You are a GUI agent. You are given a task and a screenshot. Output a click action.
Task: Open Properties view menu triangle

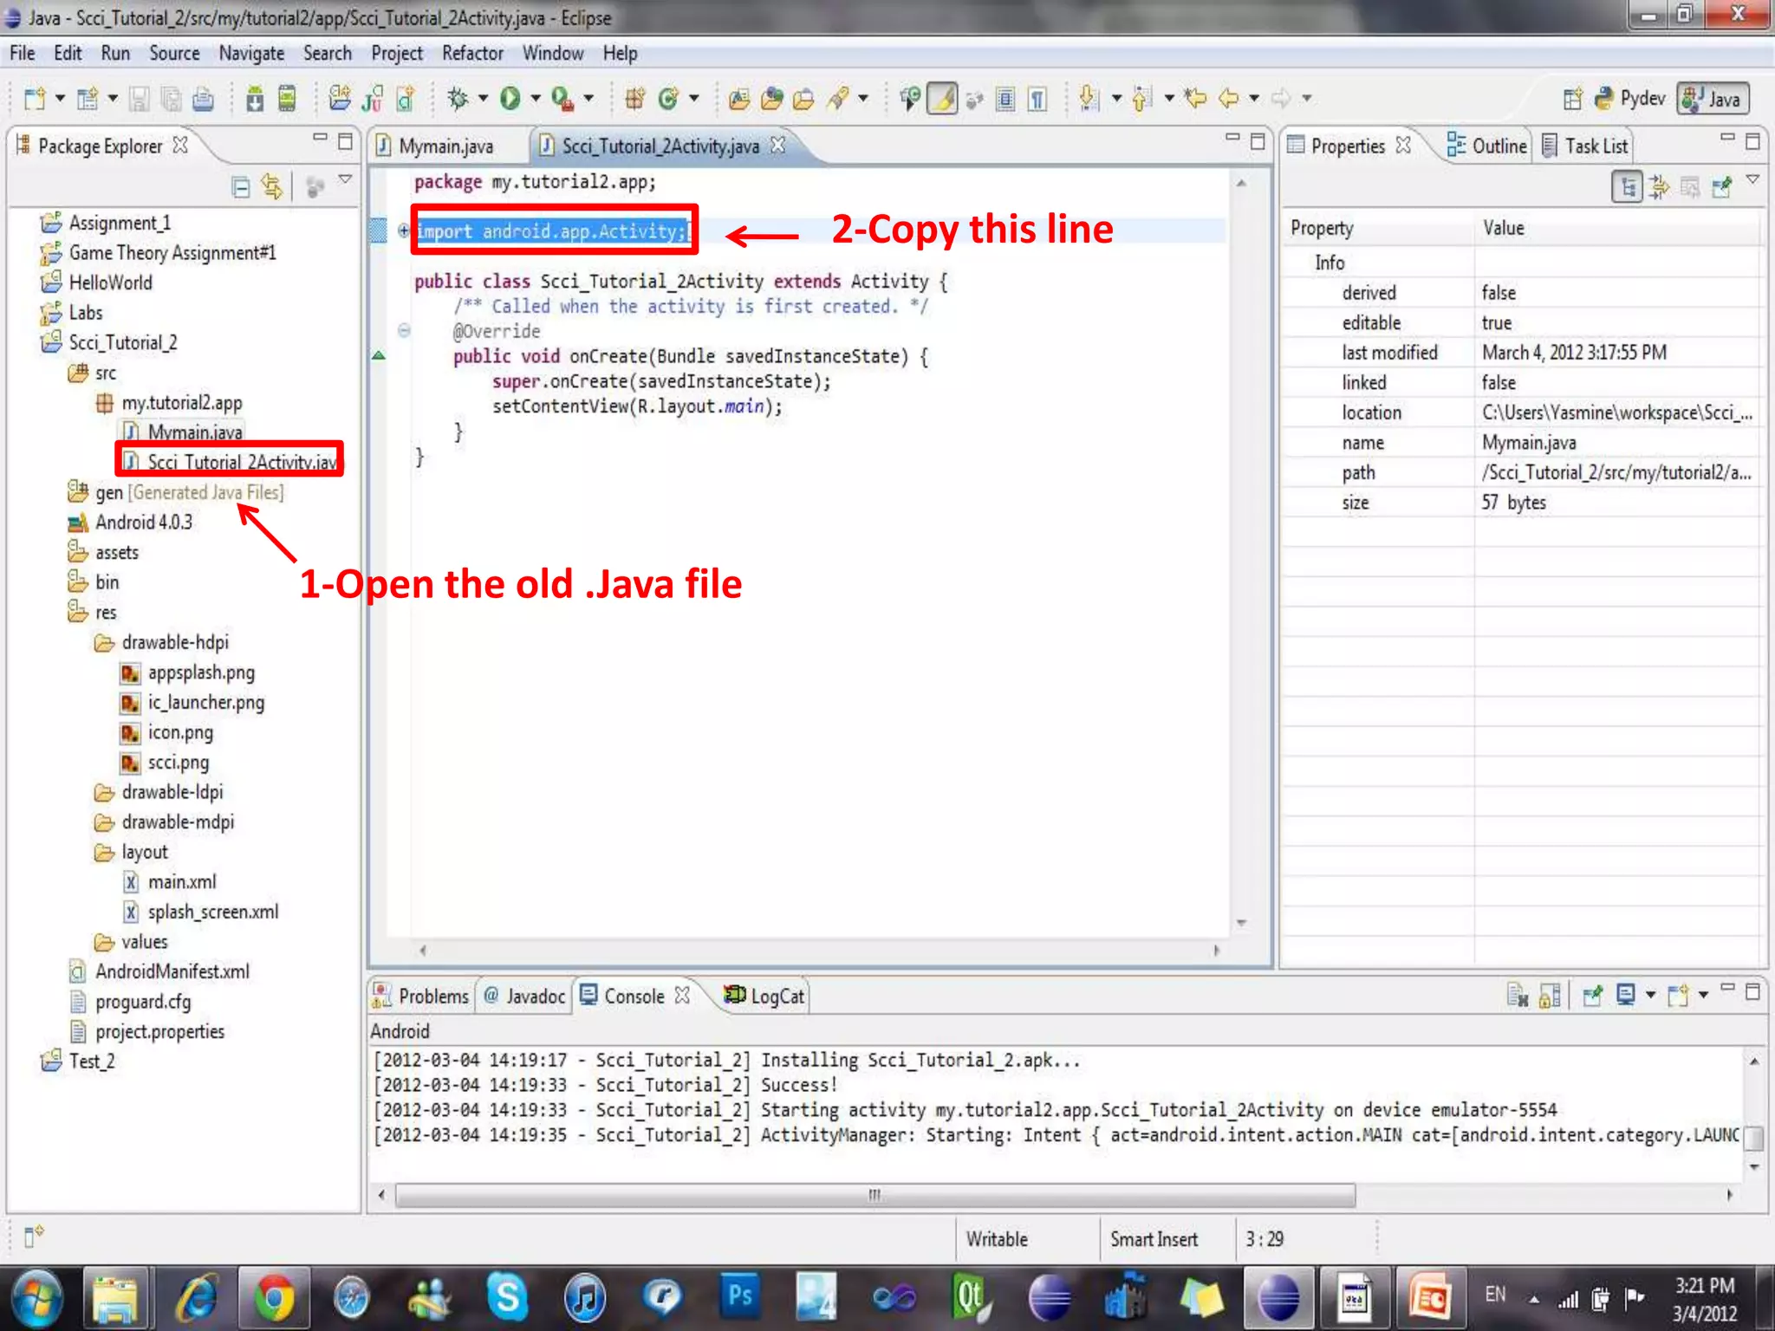click(x=1752, y=179)
